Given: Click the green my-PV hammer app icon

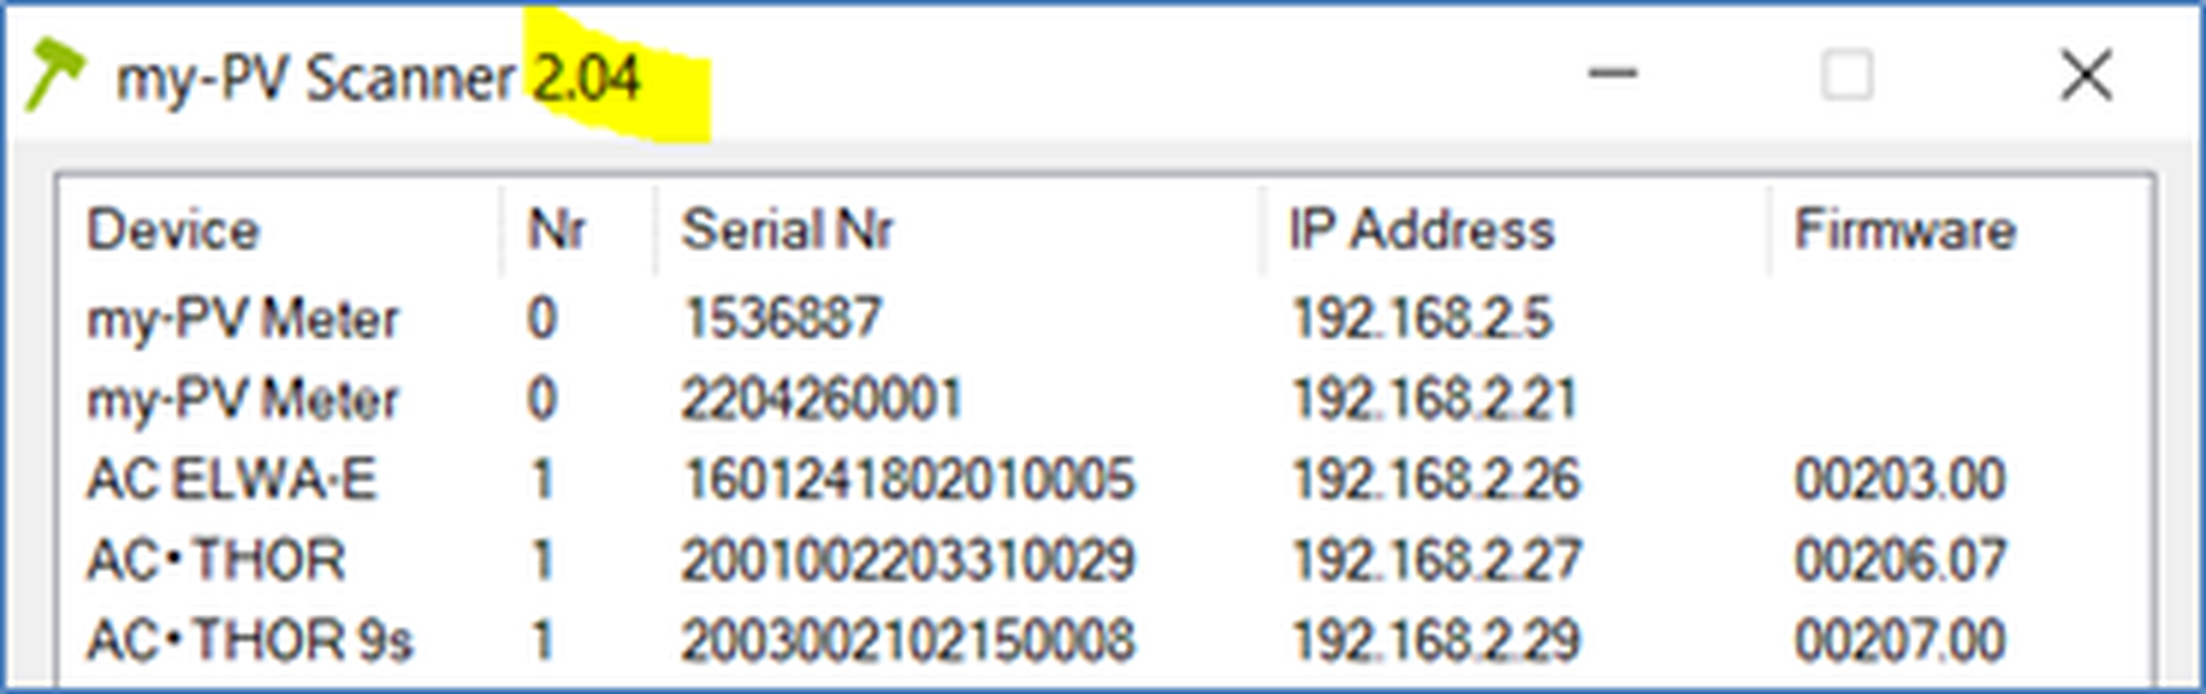Looking at the screenshot, I should [55, 75].
